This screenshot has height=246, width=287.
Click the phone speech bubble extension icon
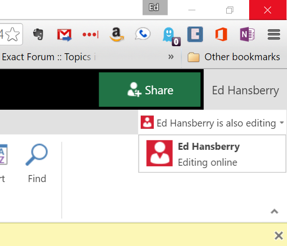(x=143, y=34)
